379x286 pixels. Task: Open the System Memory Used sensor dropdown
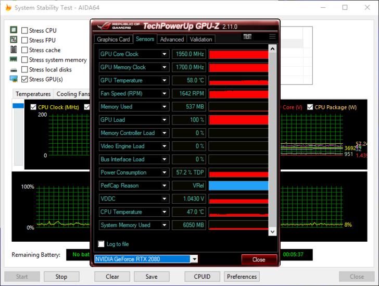165,225
